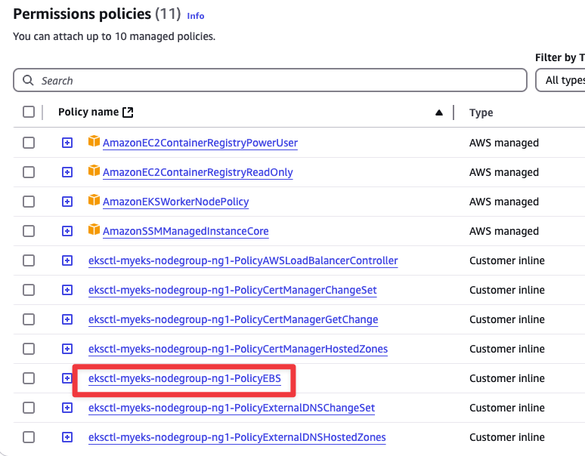Open eksctl-myeks-nodegroup-ng1-PolicyExternalDNSChangeSet link
The image size is (585, 456).
(x=232, y=408)
